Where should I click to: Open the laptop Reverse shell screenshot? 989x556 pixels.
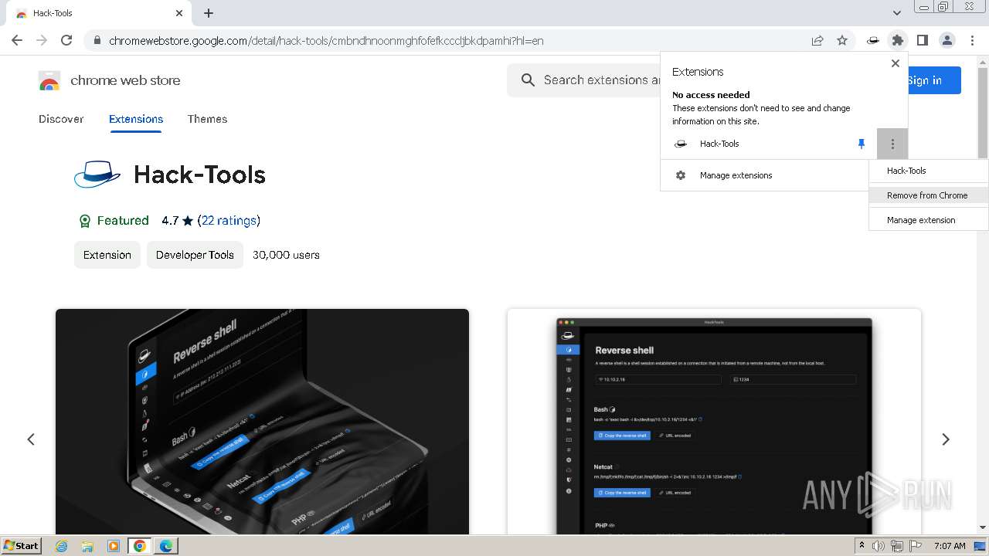[262, 422]
